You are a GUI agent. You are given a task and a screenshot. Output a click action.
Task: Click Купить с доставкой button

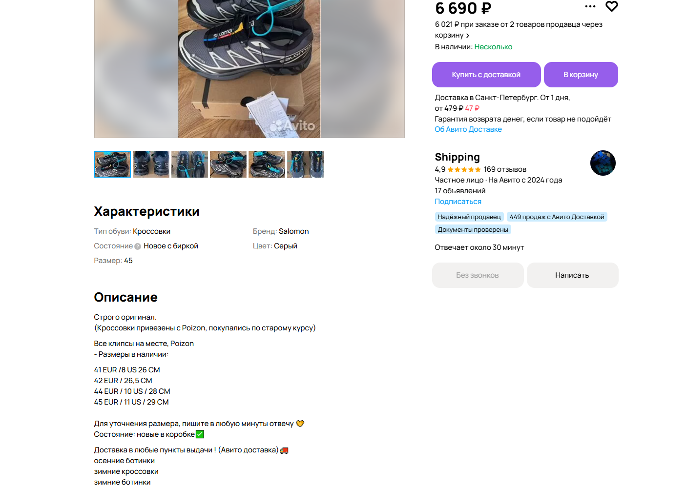pos(486,75)
